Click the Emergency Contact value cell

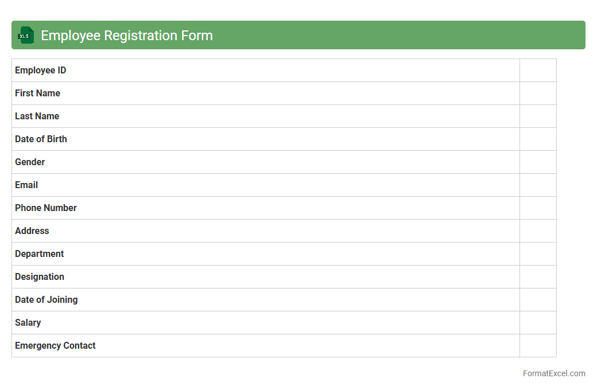tap(538, 346)
